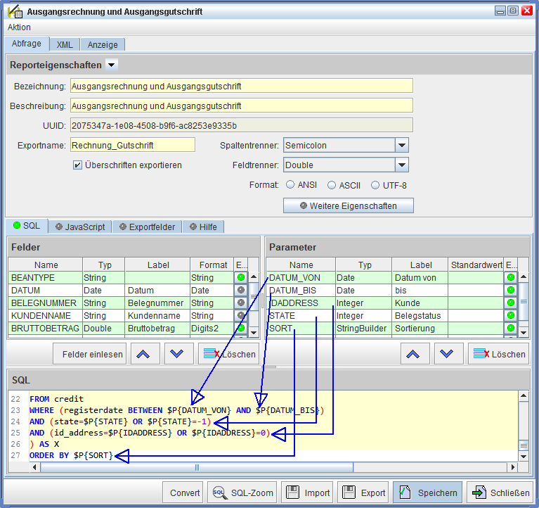The width and height of the screenshot is (539, 508).
Task: Move selected parameter up in Parameter panel
Action: (x=413, y=354)
